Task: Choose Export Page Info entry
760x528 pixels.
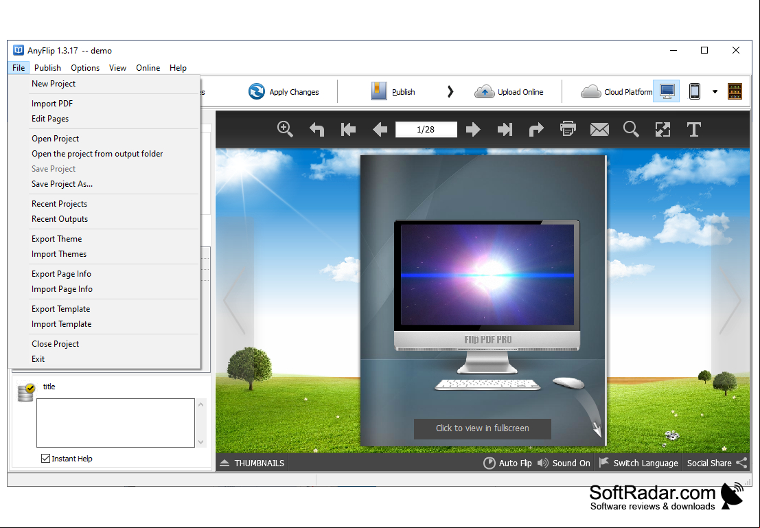Action: point(104,273)
